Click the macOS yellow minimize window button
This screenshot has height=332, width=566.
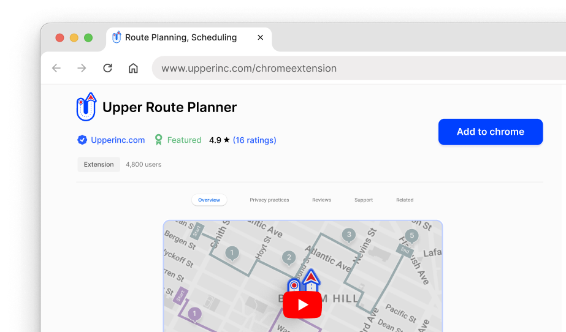point(74,37)
